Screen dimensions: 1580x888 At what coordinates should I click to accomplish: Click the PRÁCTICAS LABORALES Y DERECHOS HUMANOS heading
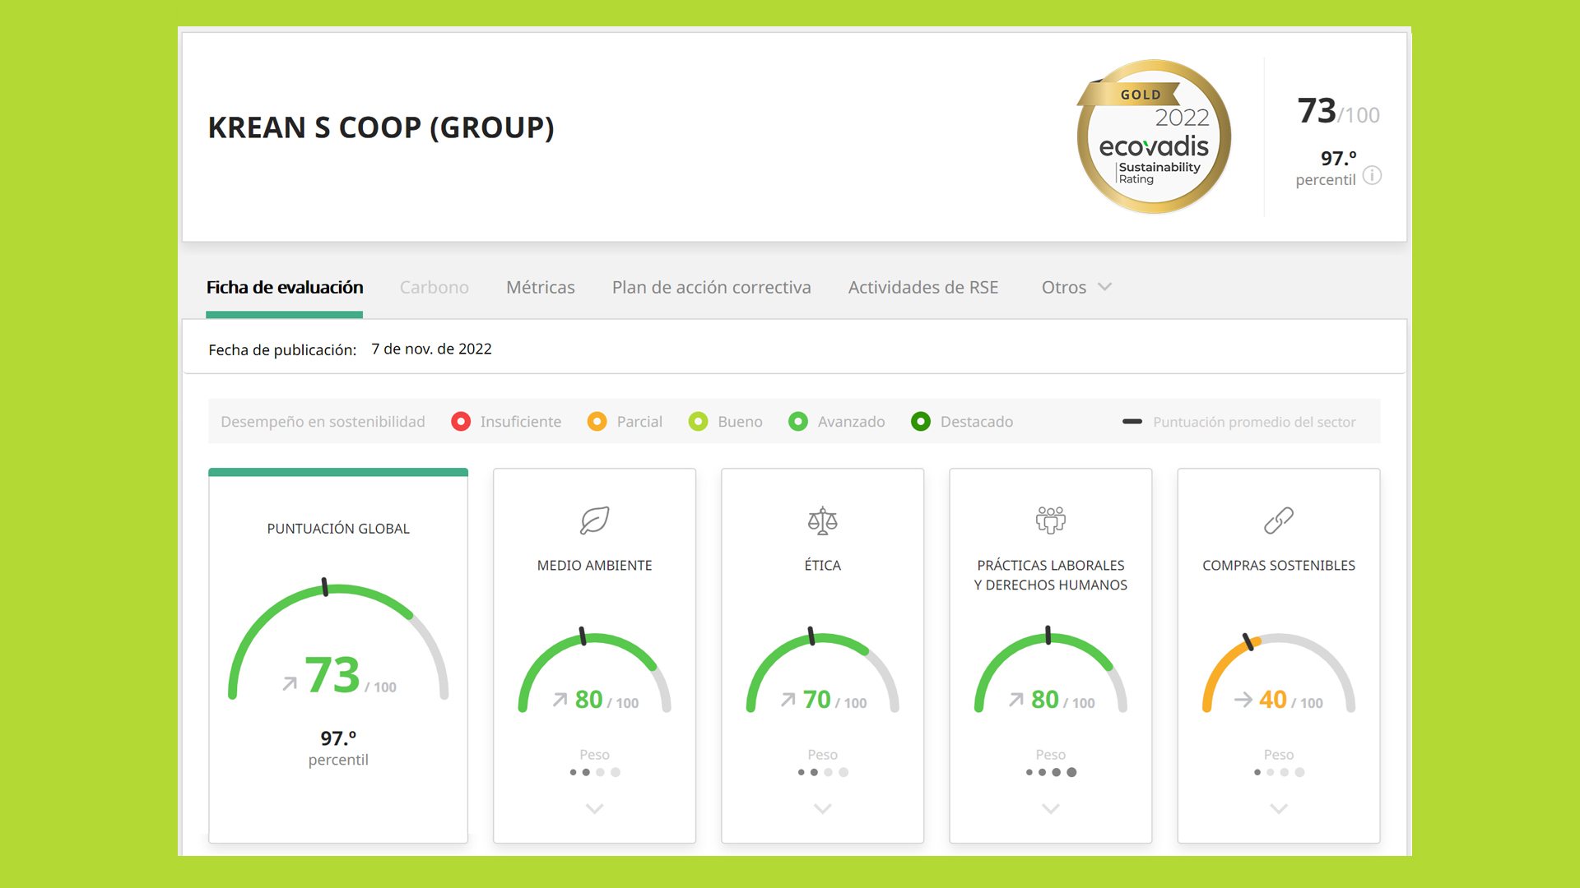[1050, 576]
